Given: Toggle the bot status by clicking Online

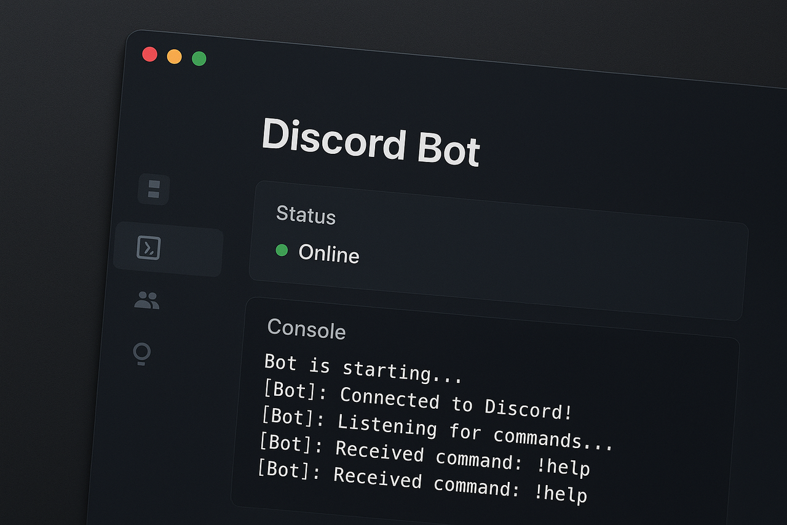Looking at the screenshot, I should tap(328, 255).
